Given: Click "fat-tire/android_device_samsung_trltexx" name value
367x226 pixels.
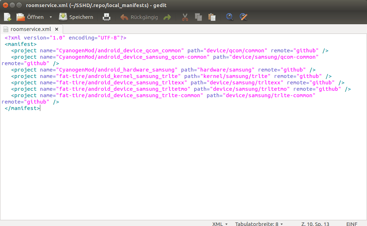Looking at the screenshot, I should 122,83.
